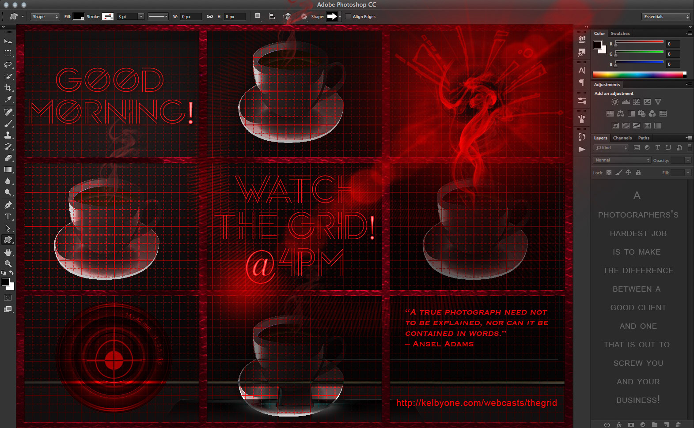Open the Color panel options menu
This screenshot has width=694, height=428.
[x=689, y=34]
